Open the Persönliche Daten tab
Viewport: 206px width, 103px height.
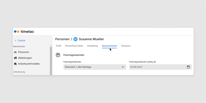[74, 46]
